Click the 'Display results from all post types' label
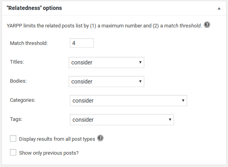228x167 pixels. pos(57,139)
